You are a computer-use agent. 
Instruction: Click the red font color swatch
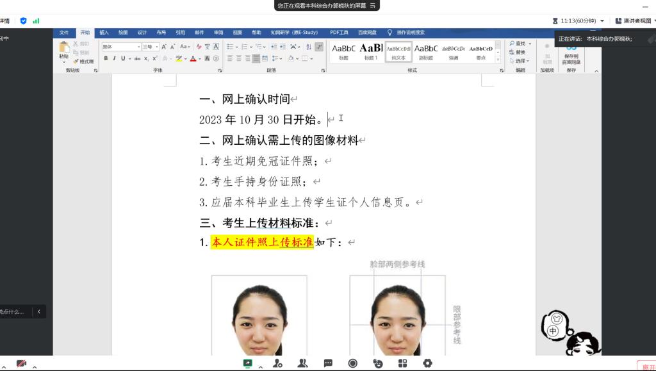pos(193,58)
